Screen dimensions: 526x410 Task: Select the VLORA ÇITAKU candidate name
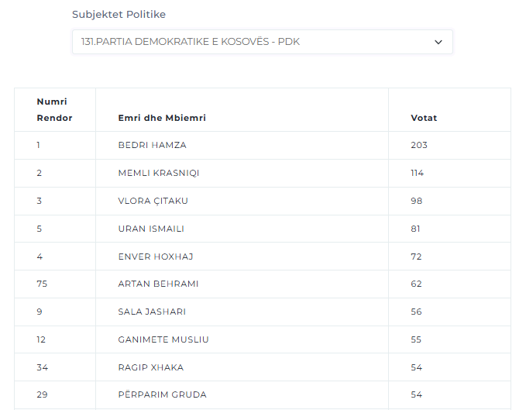(x=153, y=201)
